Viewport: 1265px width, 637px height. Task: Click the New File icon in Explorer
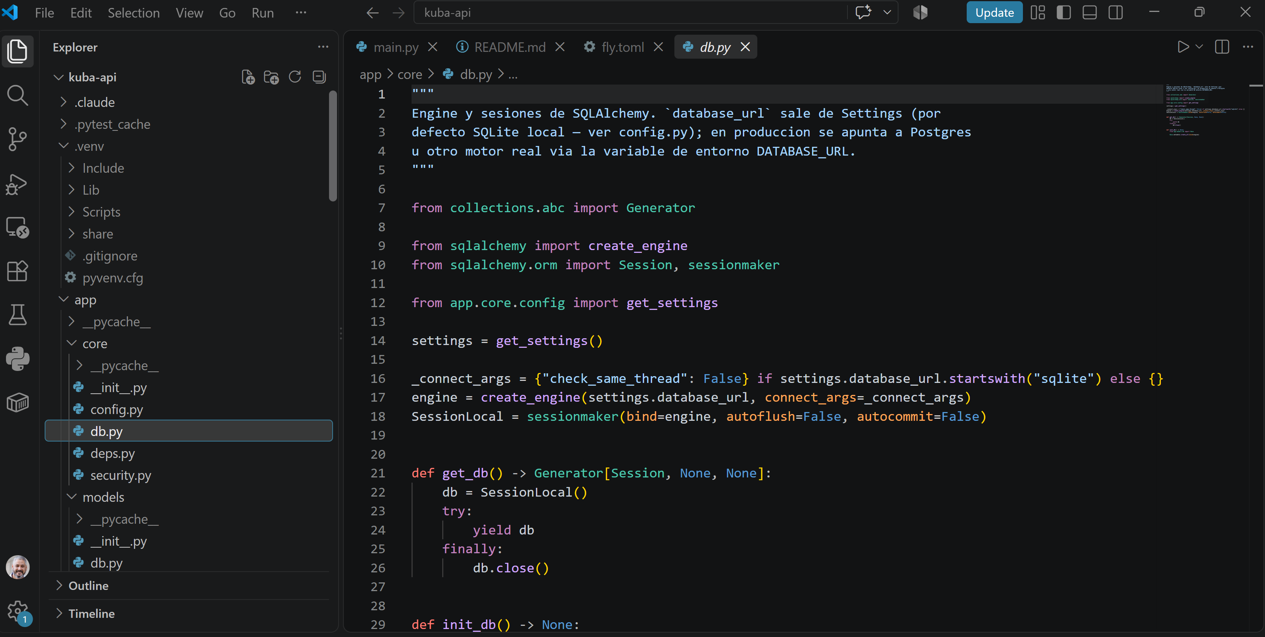pos(248,77)
